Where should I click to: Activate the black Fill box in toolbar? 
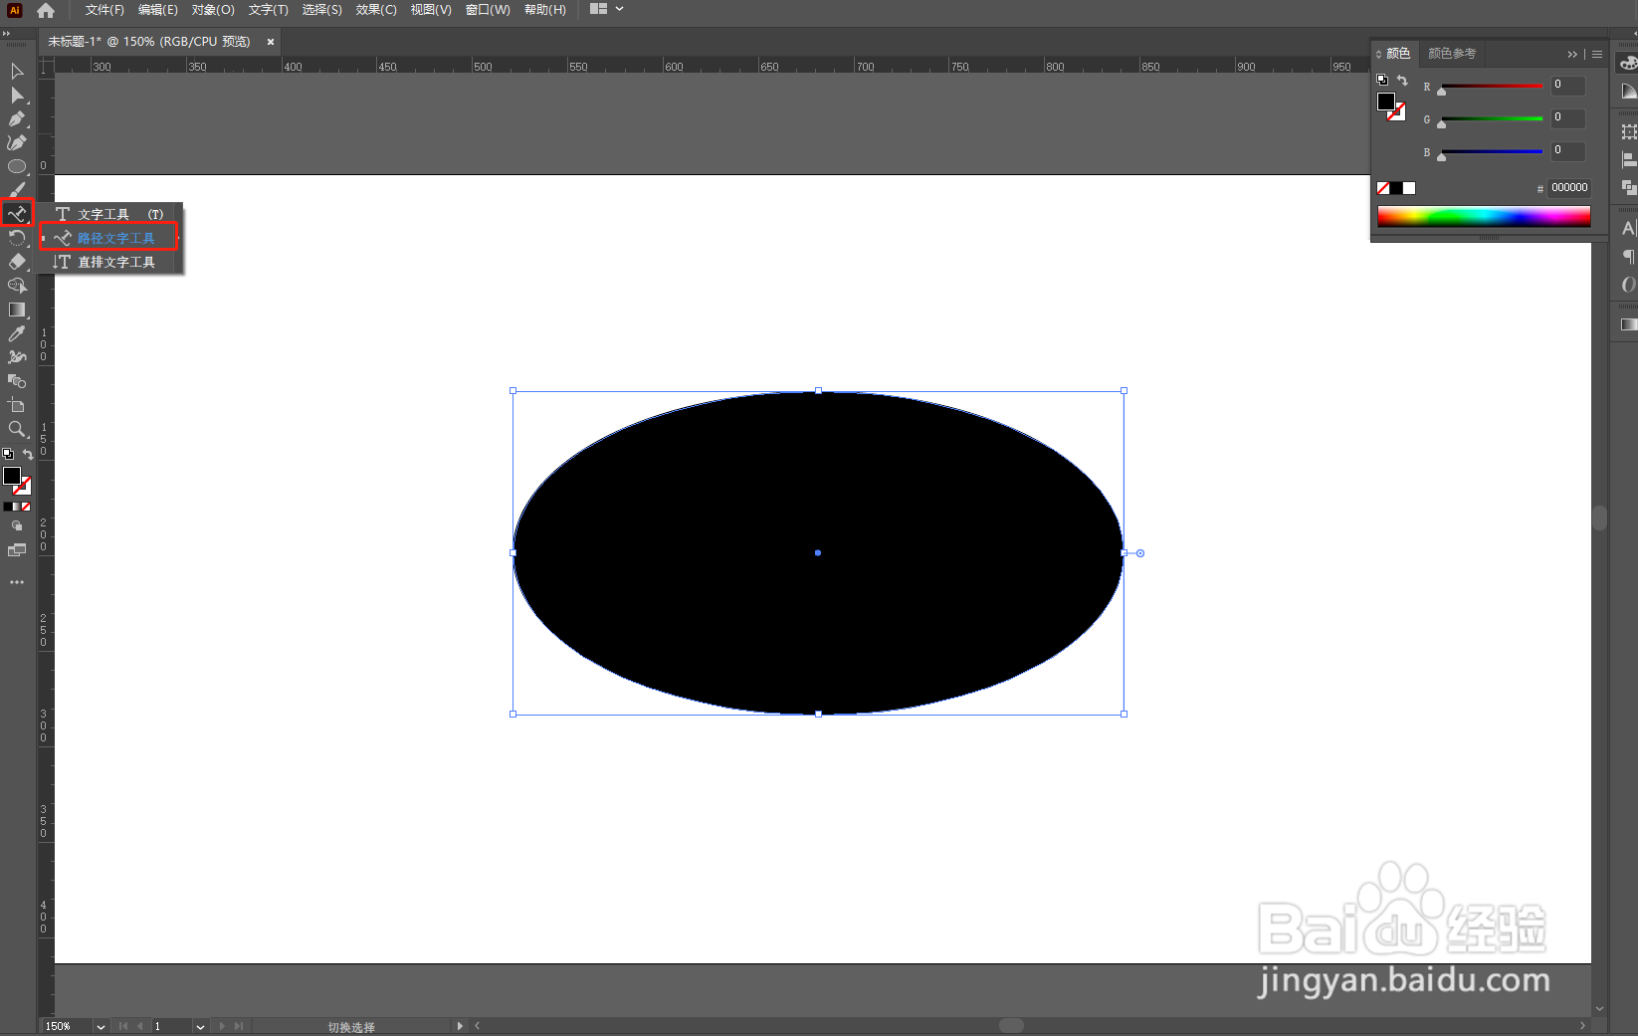[x=12, y=476]
